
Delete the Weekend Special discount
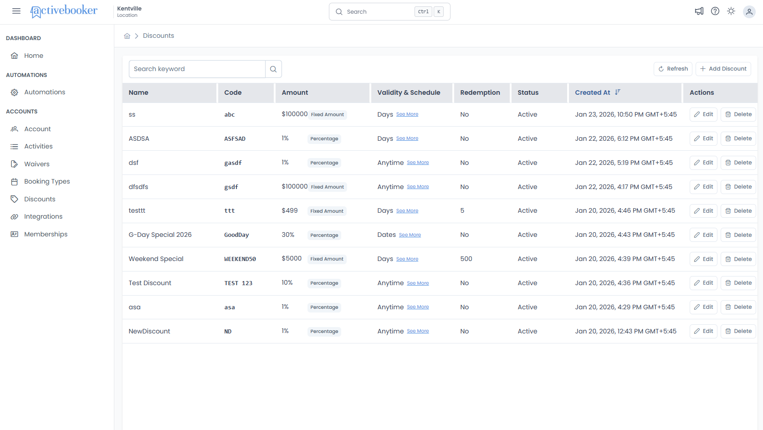pos(738,259)
